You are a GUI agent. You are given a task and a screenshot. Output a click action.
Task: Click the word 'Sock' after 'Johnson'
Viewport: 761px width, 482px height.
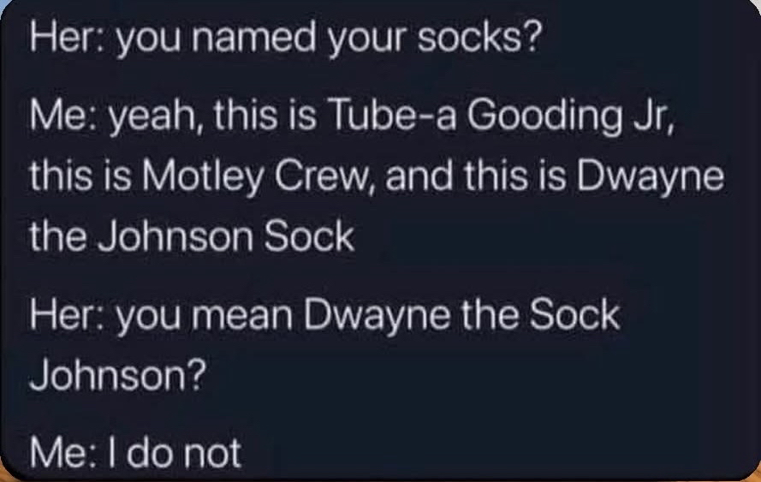click(309, 236)
